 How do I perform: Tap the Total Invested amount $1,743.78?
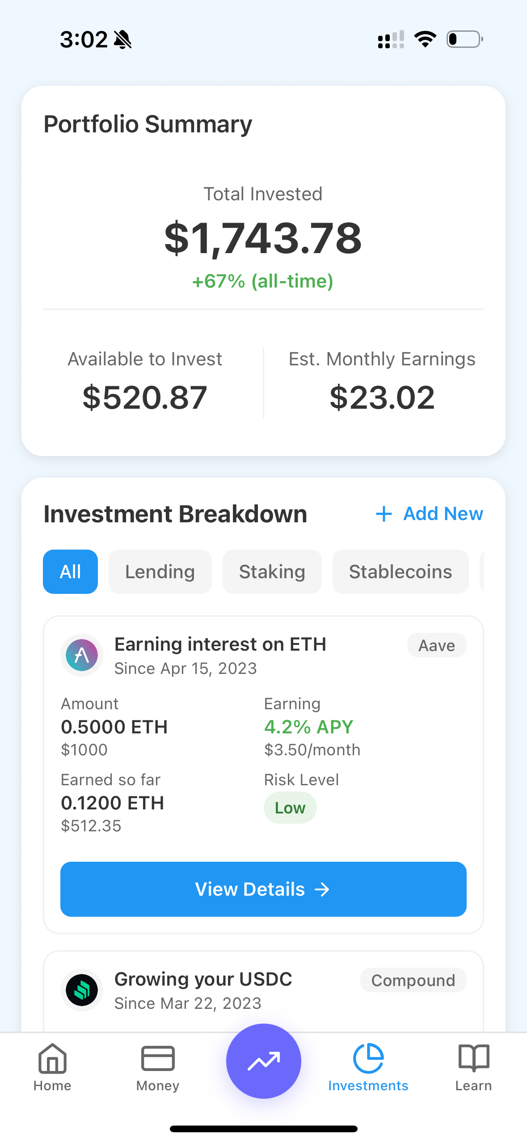263,238
